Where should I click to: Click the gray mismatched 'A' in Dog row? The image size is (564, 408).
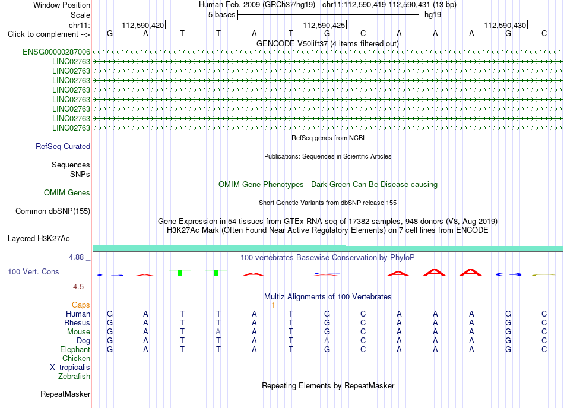point(327,341)
